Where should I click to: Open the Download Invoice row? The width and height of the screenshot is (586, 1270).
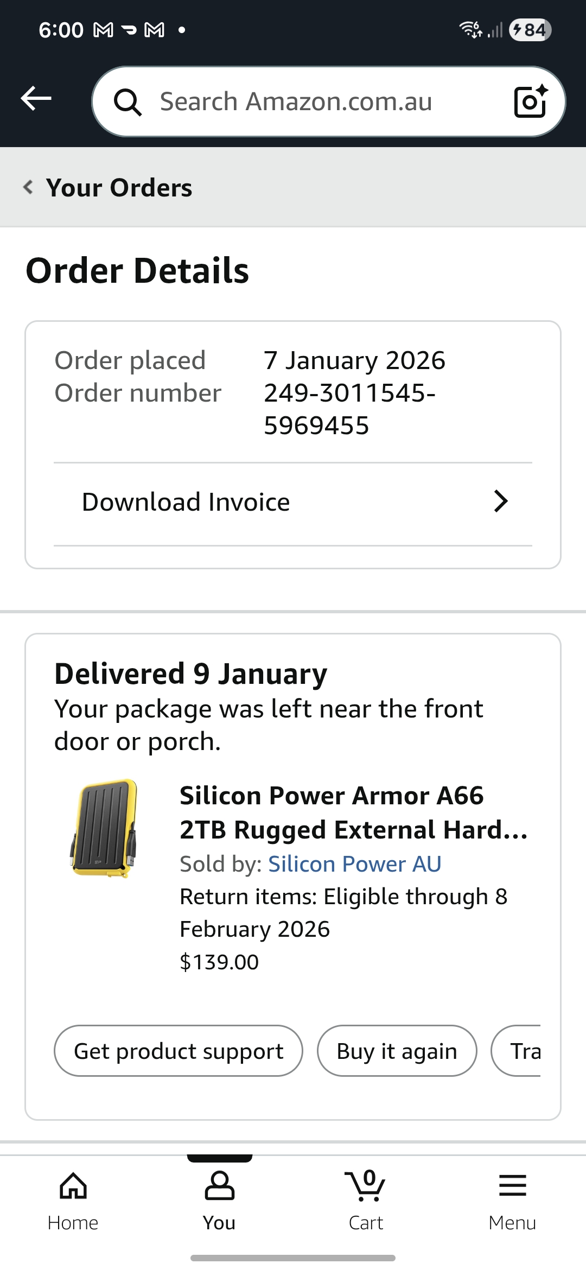[x=293, y=503]
